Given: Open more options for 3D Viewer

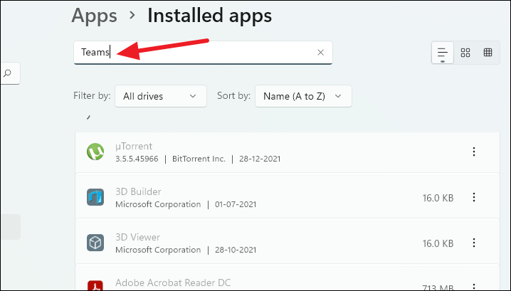Looking at the screenshot, I should 474,243.
